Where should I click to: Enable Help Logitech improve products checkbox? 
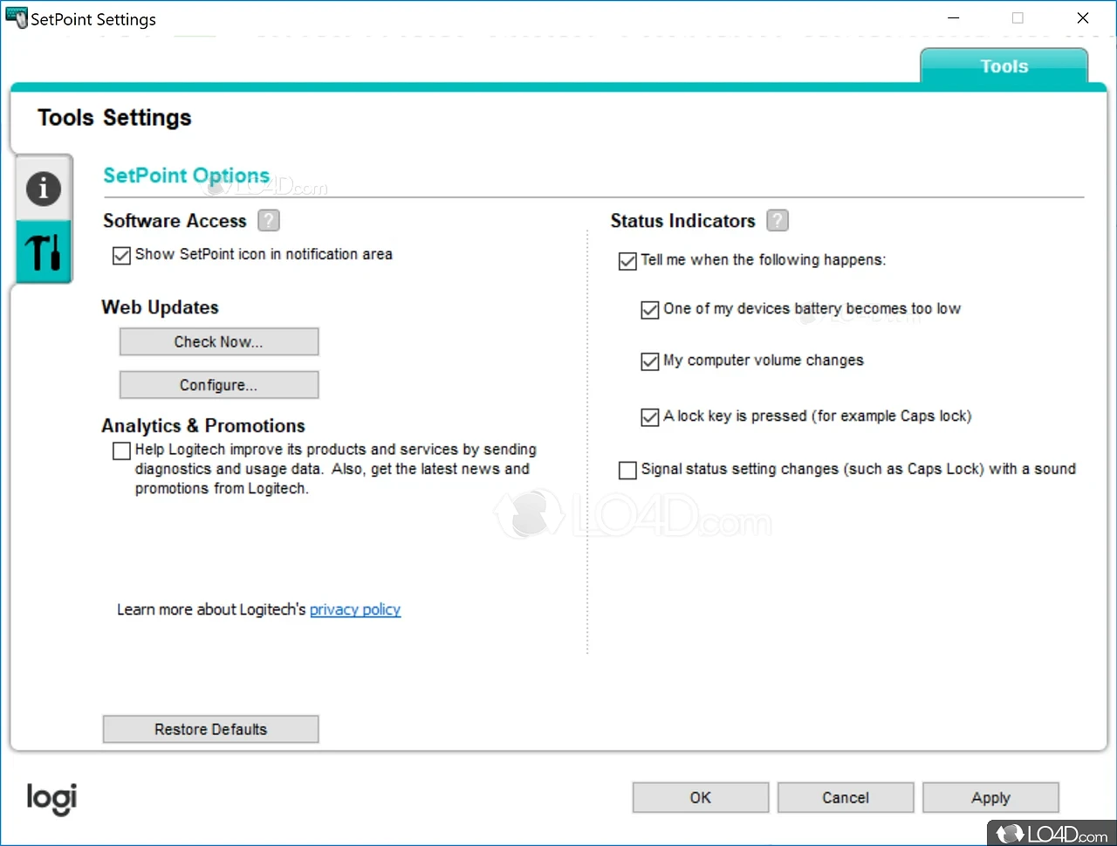[122, 451]
